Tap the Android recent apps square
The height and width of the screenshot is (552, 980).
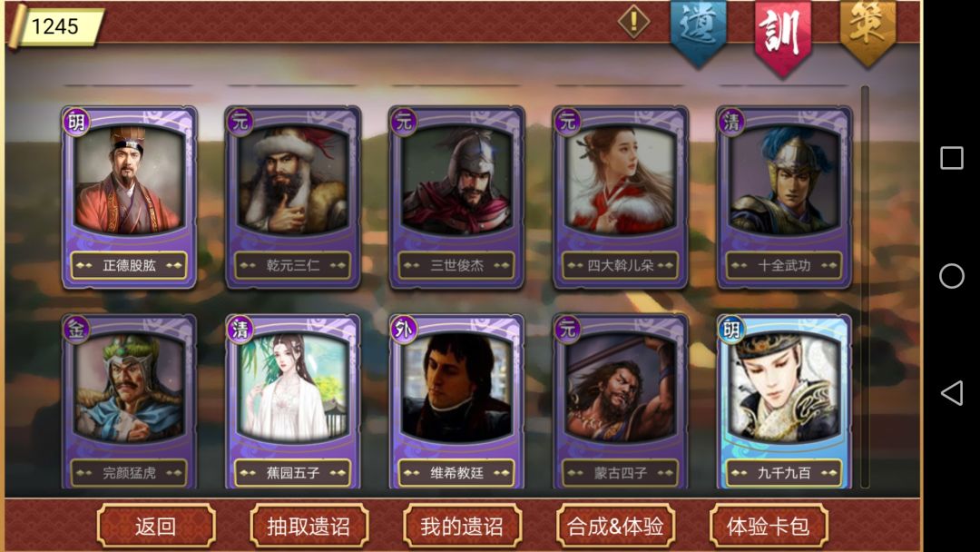(951, 158)
